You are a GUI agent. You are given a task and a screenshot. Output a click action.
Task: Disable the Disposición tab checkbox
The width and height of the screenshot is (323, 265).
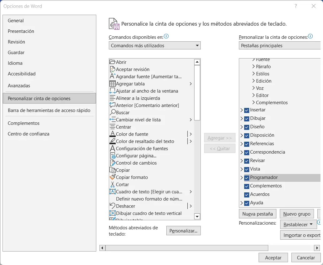pyautogui.click(x=247, y=135)
